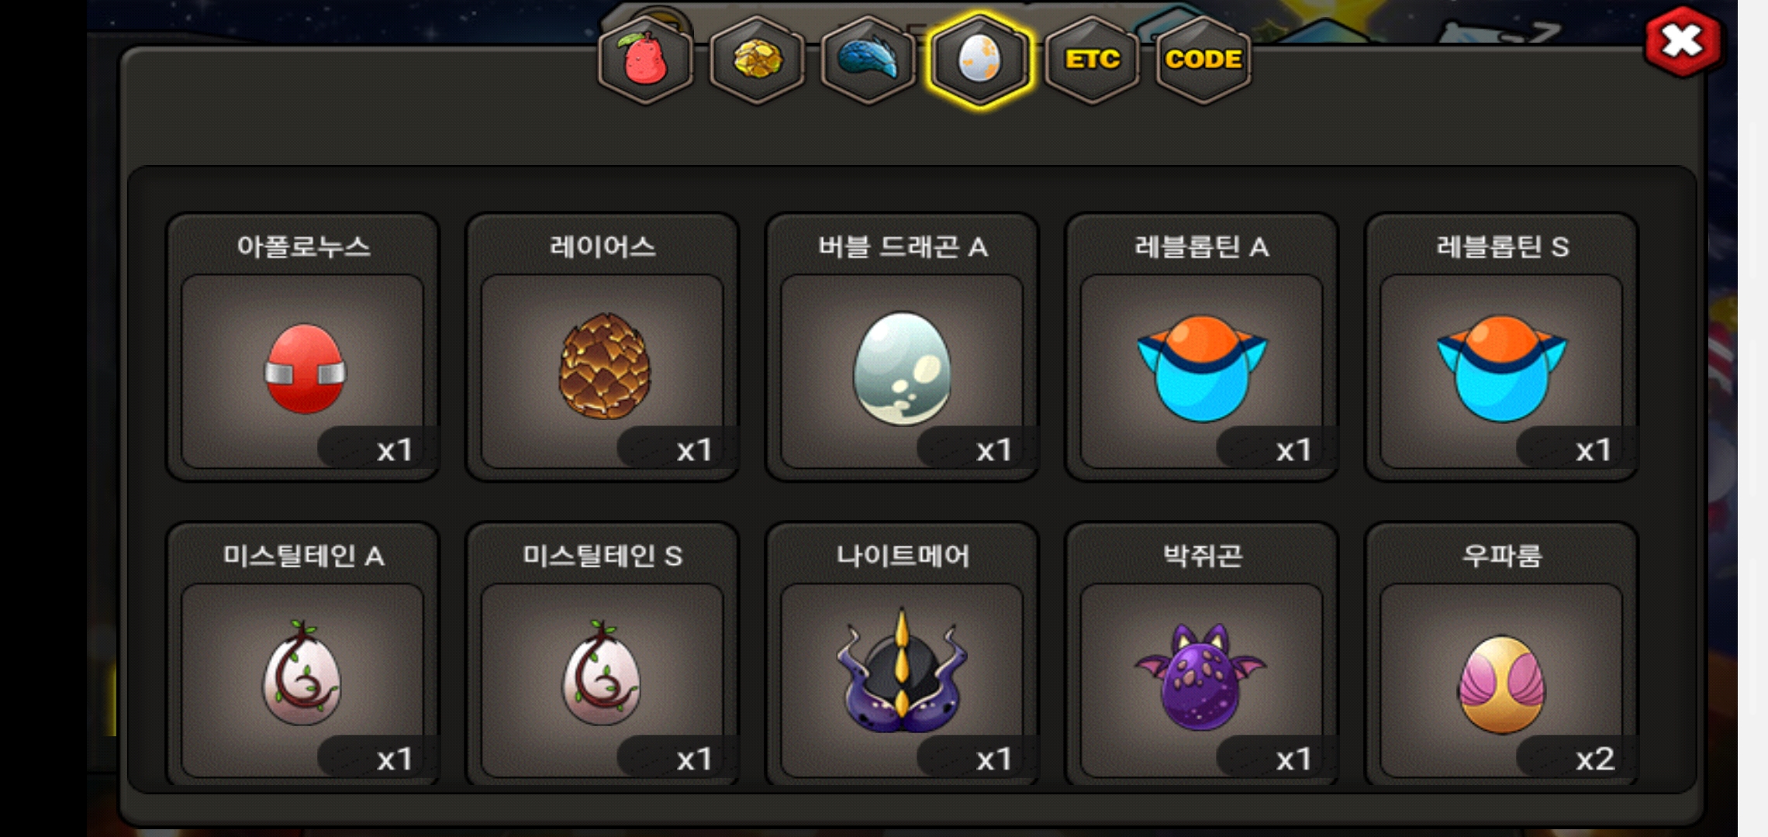1768x837 pixels.
Task: Tap the 나이트메어 name label
Action: [903, 556]
